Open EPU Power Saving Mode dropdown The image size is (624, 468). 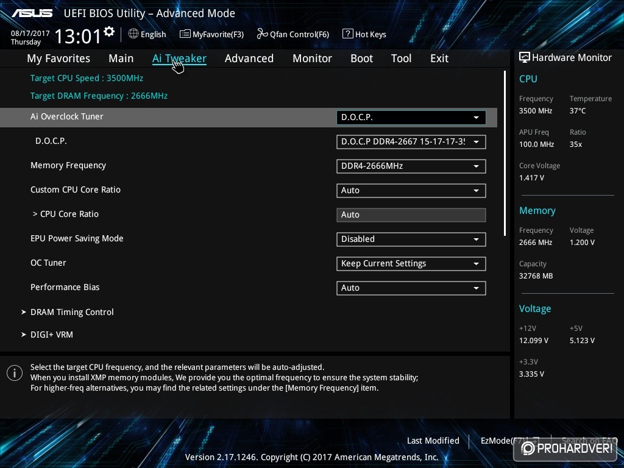[x=411, y=239]
